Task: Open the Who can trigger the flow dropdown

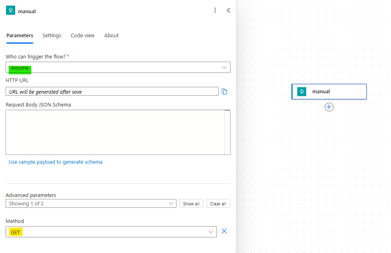Action: (x=224, y=67)
